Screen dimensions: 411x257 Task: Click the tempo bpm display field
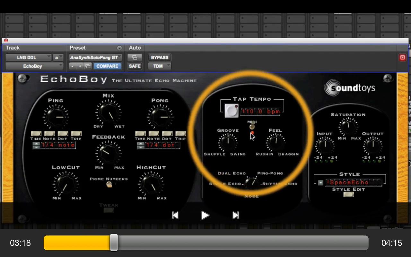click(260, 111)
